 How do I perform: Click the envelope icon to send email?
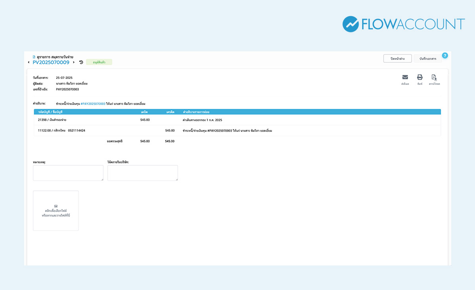coord(405,77)
